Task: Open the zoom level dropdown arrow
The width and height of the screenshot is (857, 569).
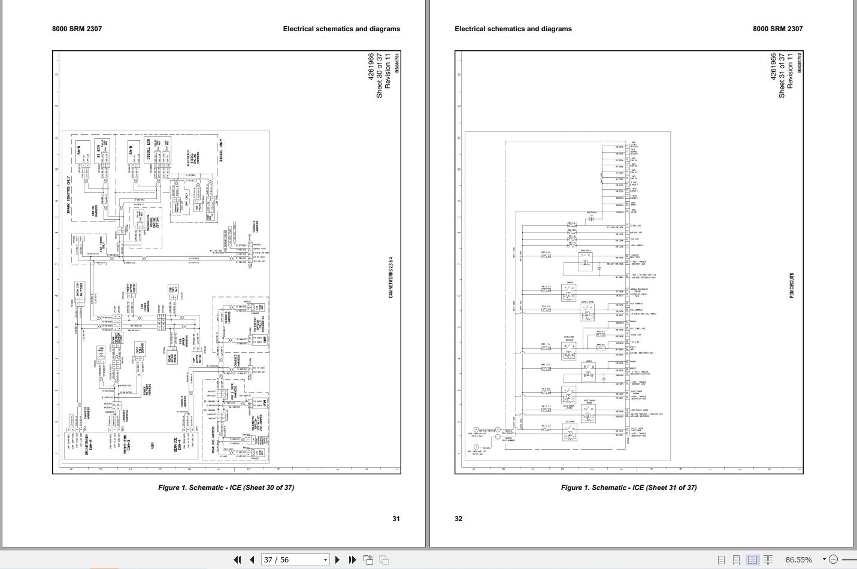Action: (824, 559)
